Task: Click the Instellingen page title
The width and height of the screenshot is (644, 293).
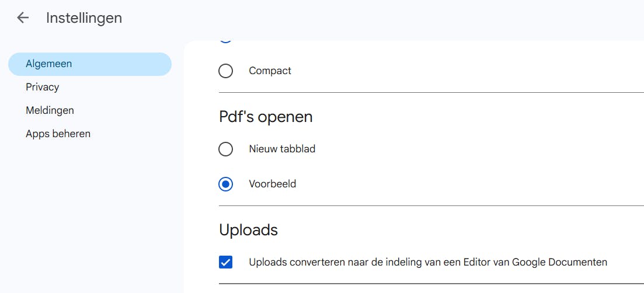Action: tap(84, 18)
